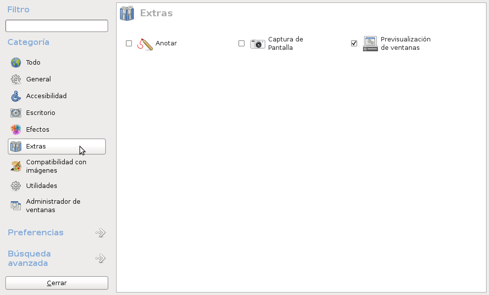The height and width of the screenshot is (295, 489).
Task: Click the Anotar pen icon
Action: [146, 43]
